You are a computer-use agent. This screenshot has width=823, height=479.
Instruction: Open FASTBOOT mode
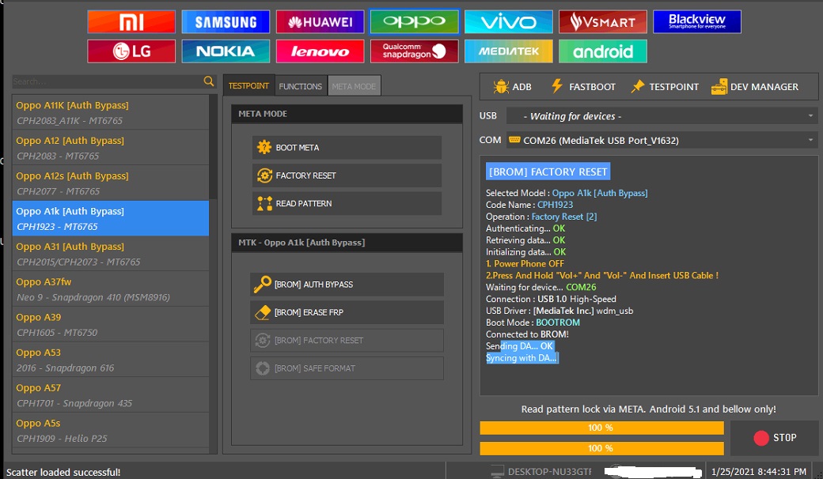(x=584, y=86)
